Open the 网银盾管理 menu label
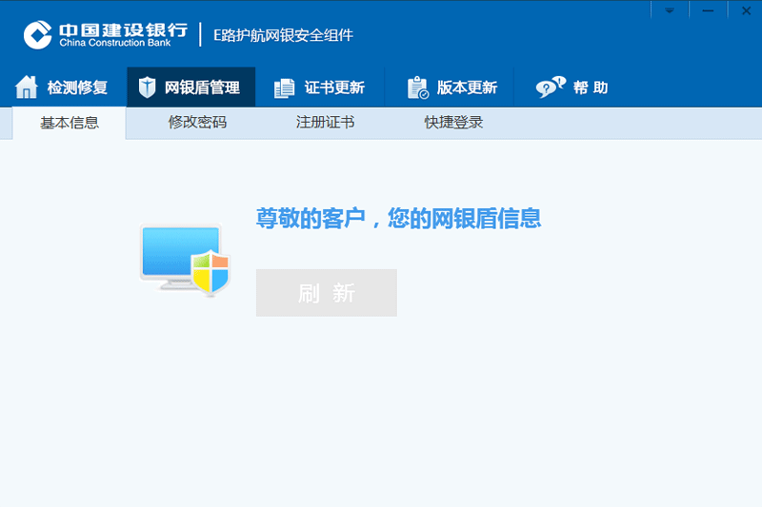 [202, 88]
